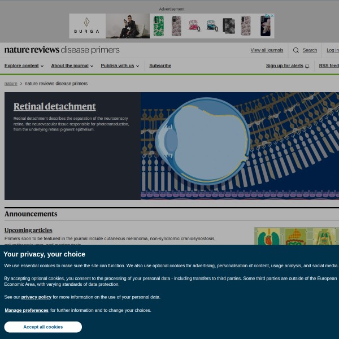Open the Upcoming articles announcement
This screenshot has width=339, height=339.
click(28, 230)
